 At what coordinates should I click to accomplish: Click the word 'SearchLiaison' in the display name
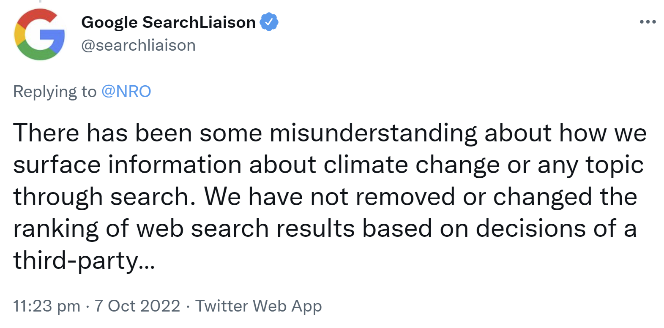point(199,22)
